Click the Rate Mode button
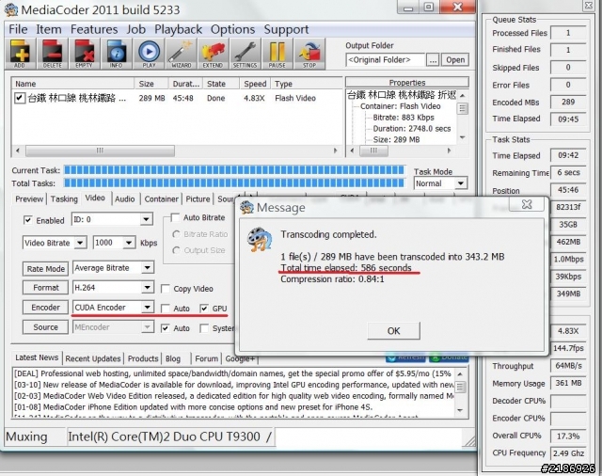The height and width of the screenshot is (476, 602). (x=46, y=269)
